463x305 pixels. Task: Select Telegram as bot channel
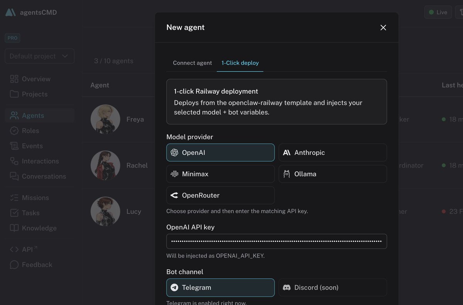(x=220, y=288)
